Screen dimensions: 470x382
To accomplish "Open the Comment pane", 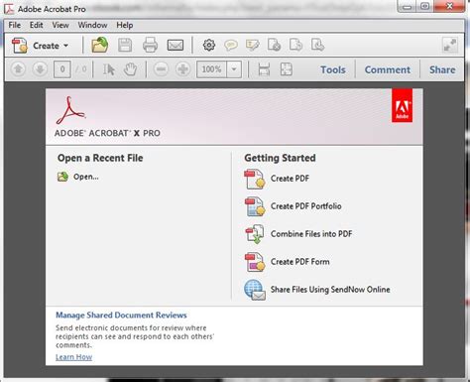I will 388,69.
